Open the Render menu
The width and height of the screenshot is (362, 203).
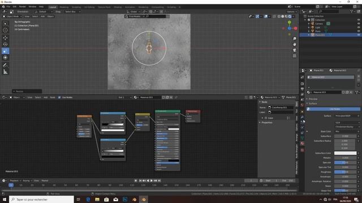pyautogui.click(x=23, y=7)
